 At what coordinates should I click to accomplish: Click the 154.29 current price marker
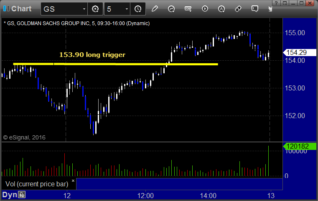[300, 53]
